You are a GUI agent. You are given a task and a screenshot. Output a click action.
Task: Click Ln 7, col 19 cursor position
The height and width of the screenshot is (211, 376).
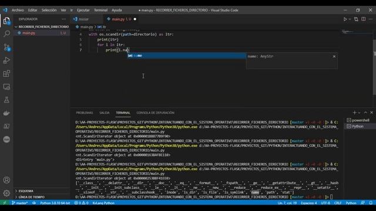coord(287,203)
